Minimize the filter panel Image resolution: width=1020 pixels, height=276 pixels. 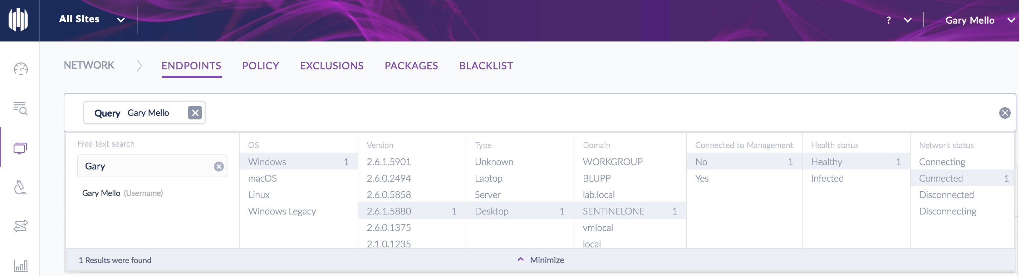click(541, 260)
